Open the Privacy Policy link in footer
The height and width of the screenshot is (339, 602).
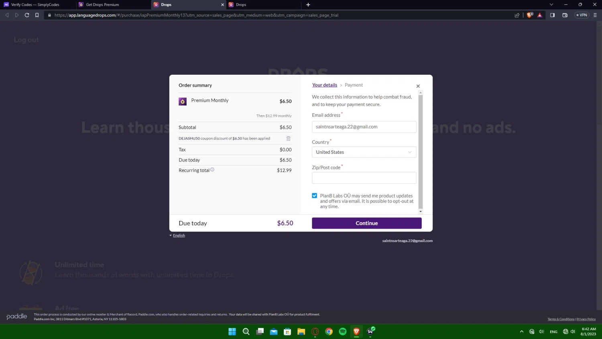tap(586, 319)
